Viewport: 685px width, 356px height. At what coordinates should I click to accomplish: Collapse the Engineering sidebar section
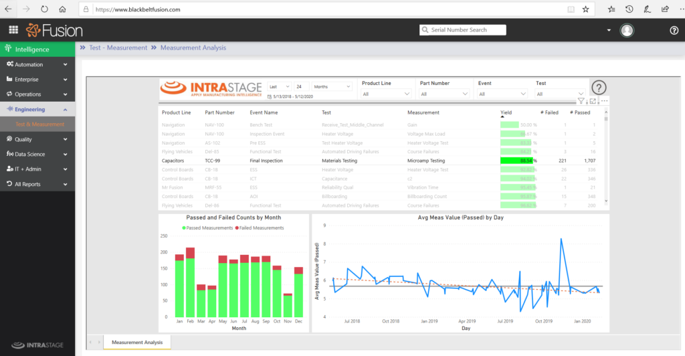[x=37, y=109]
